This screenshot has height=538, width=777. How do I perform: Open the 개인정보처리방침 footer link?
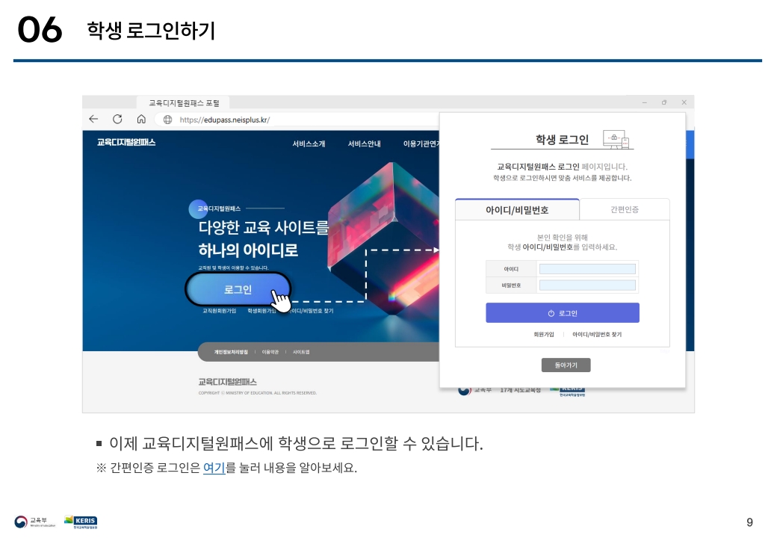point(231,352)
